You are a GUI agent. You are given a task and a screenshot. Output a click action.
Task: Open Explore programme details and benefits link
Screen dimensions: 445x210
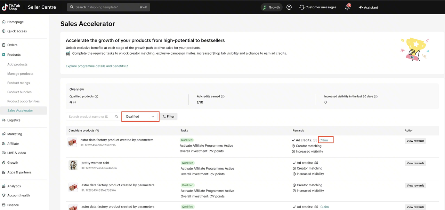pyautogui.click(x=97, y=66)
